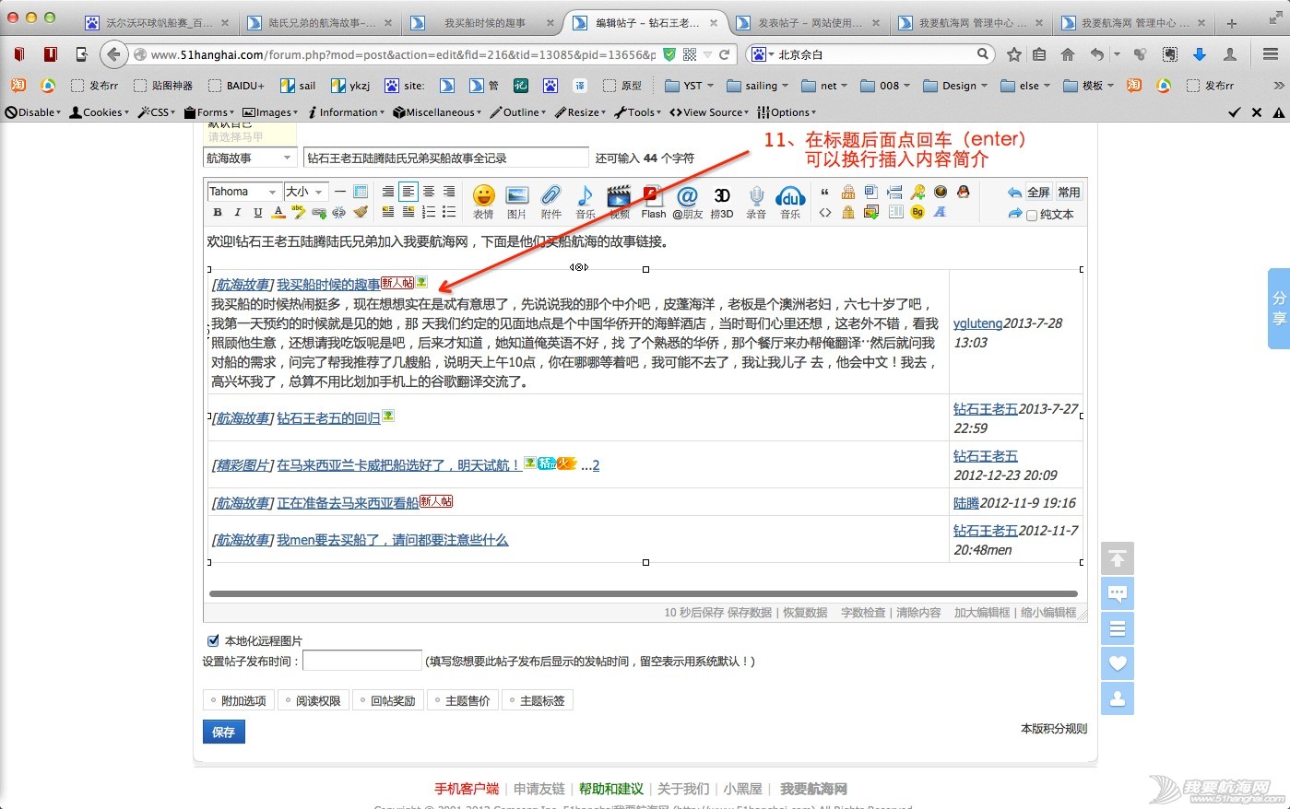Insert a table with the table icon
Viewport: 1290px width, 809px height.
click(x=361, y=192)
